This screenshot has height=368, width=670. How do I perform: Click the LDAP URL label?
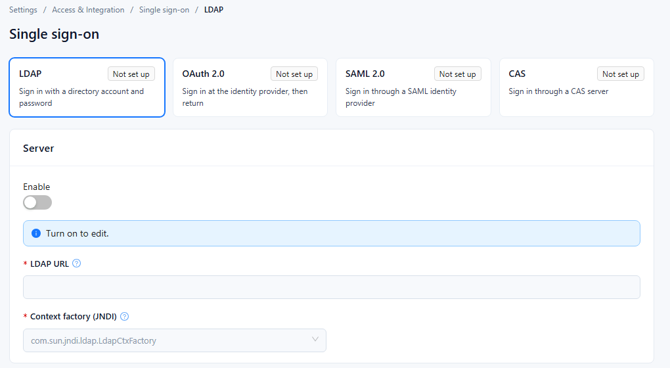[49, 264]
